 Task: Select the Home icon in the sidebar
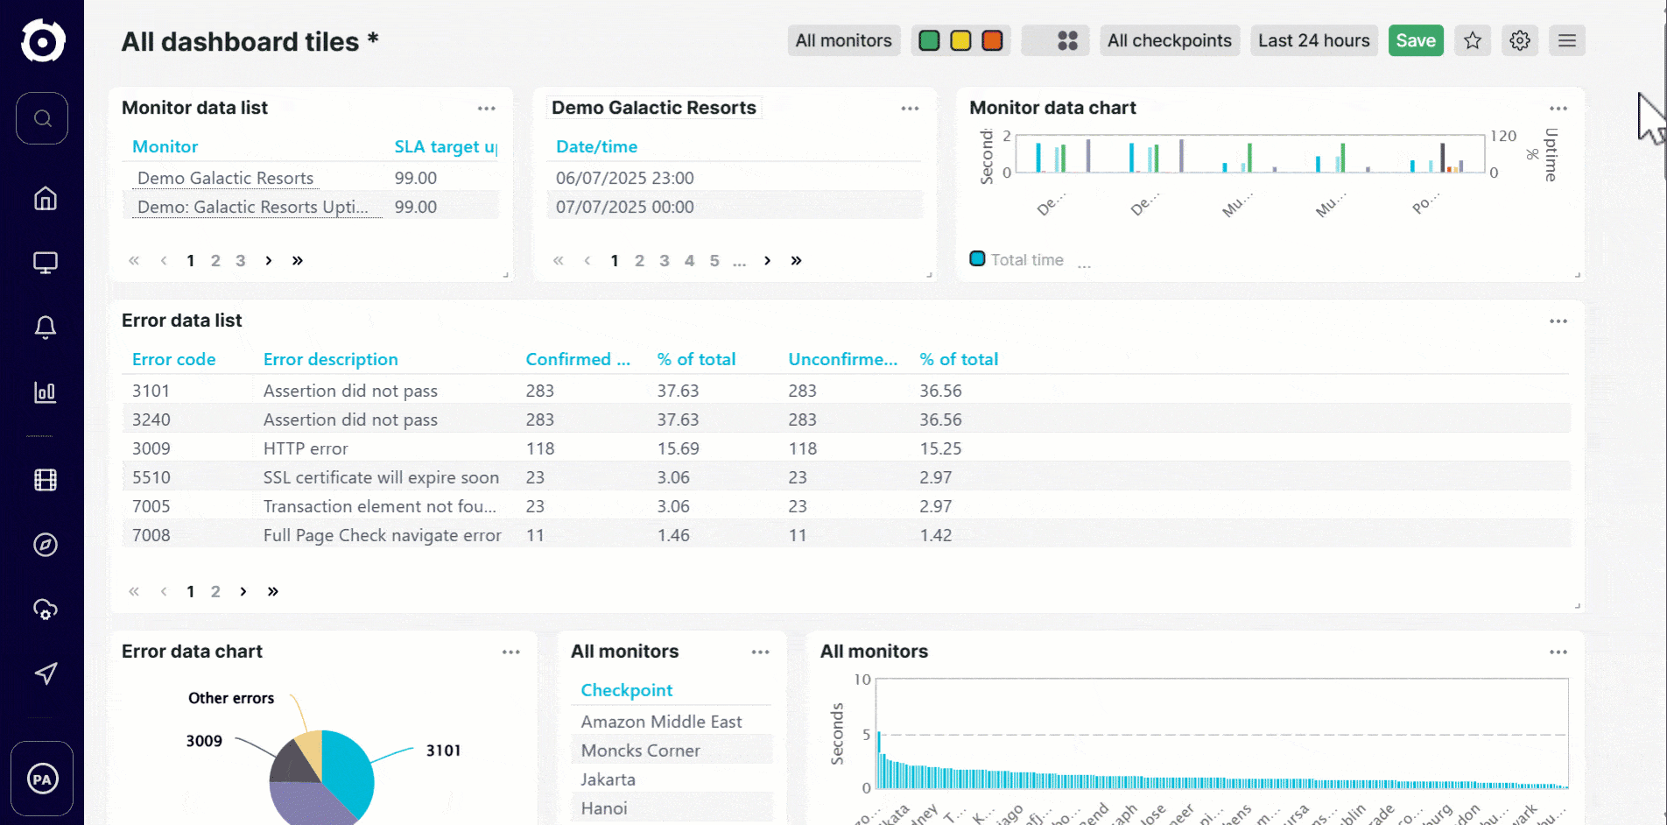coord(44,198)
